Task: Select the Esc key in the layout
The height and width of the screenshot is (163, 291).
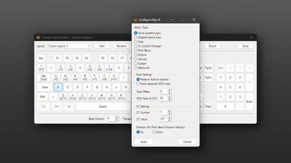Action: click(x=41, y=58)
